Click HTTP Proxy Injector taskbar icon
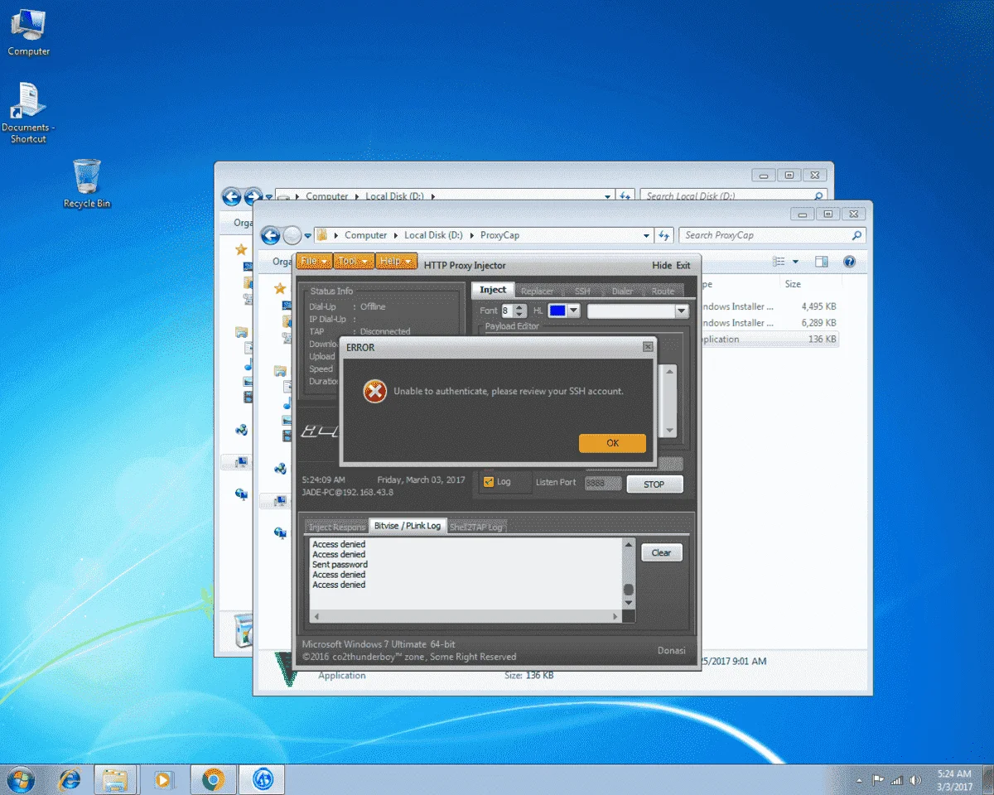Viewport: 994px width, 795px height. click(x=263, y=779)
